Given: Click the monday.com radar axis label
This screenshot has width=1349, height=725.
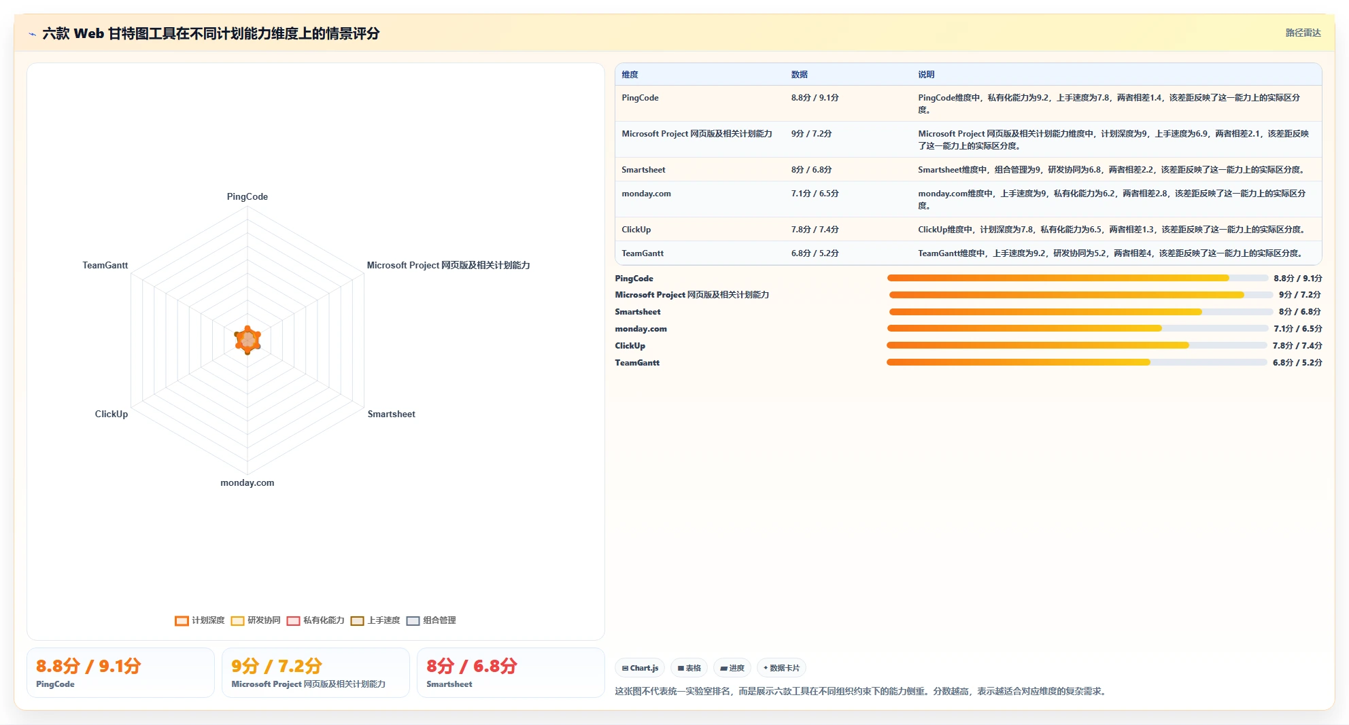Looking at the screenshot, I should [247, 482].
